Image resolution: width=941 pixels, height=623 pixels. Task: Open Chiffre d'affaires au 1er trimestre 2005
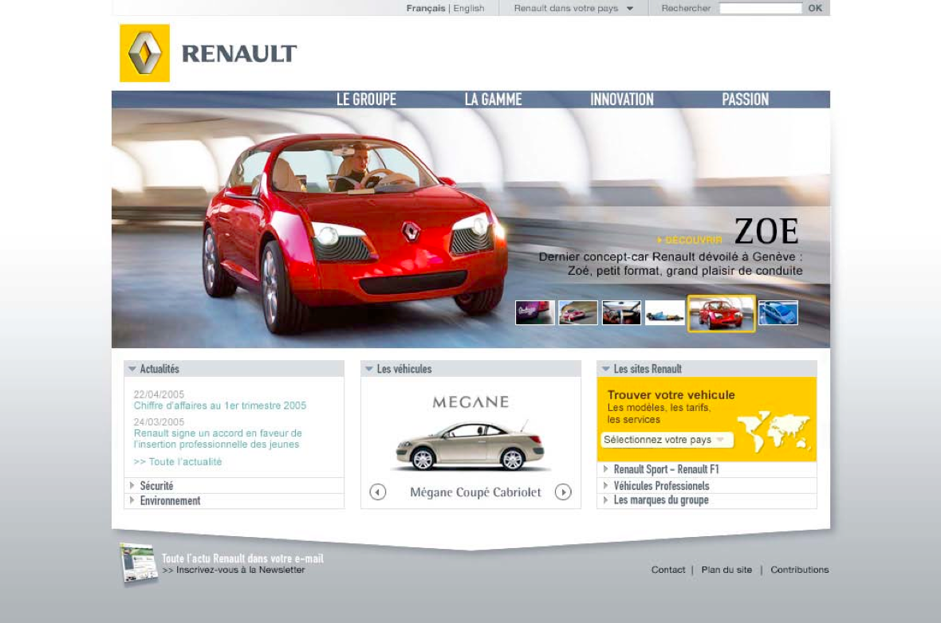tap(219, 406)
